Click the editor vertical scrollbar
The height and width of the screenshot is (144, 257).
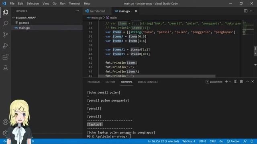tap(255, 51)
